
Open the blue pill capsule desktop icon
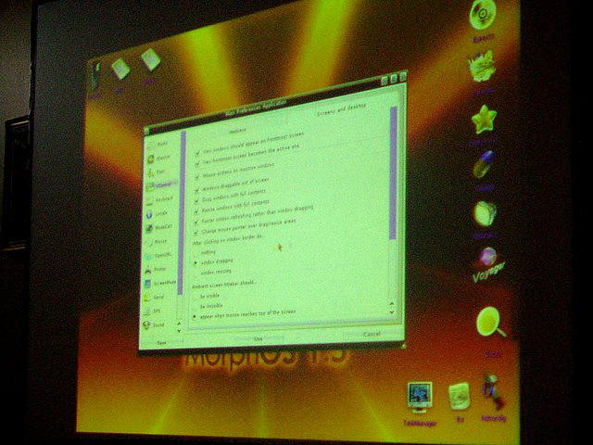[484, 164]
